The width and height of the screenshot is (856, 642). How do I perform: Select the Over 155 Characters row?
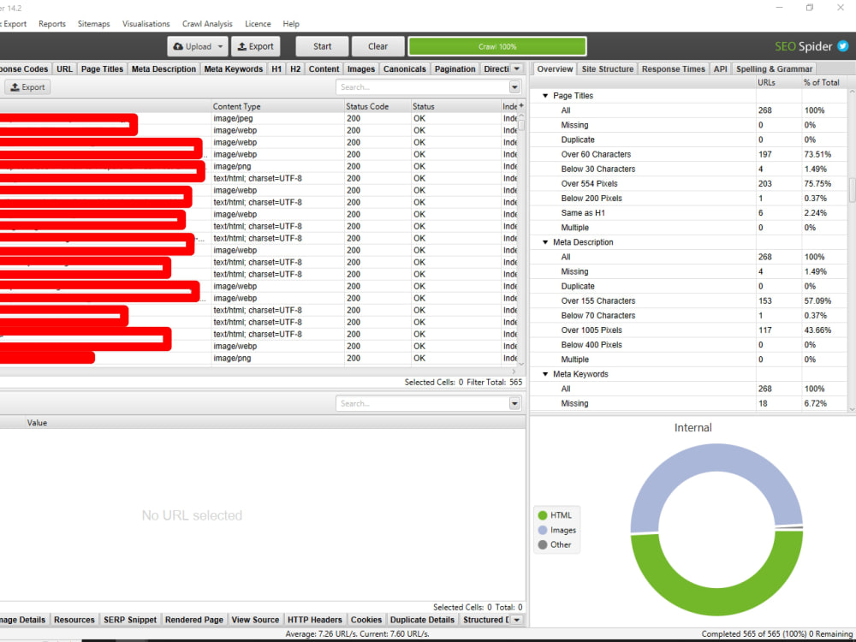tap(689, 300)
